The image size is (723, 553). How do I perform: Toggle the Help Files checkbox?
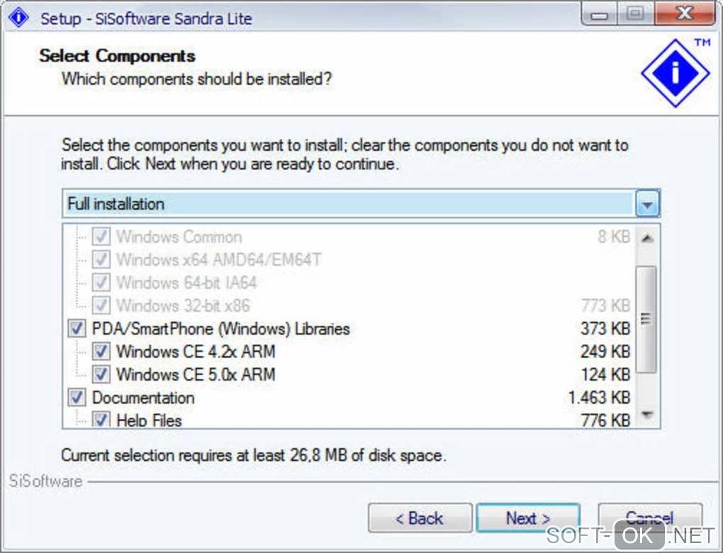(101, 420)
